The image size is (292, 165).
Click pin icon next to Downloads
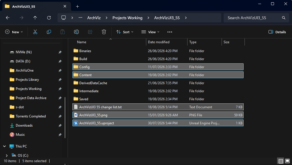[60, 125]
